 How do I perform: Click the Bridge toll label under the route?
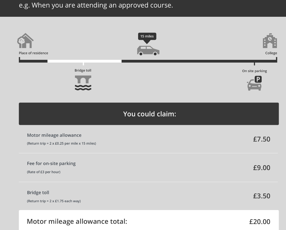point(83,71)
